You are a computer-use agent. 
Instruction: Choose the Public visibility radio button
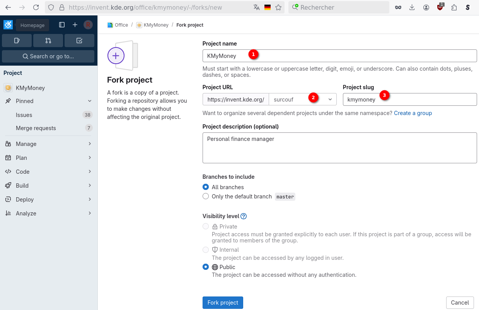206,267
